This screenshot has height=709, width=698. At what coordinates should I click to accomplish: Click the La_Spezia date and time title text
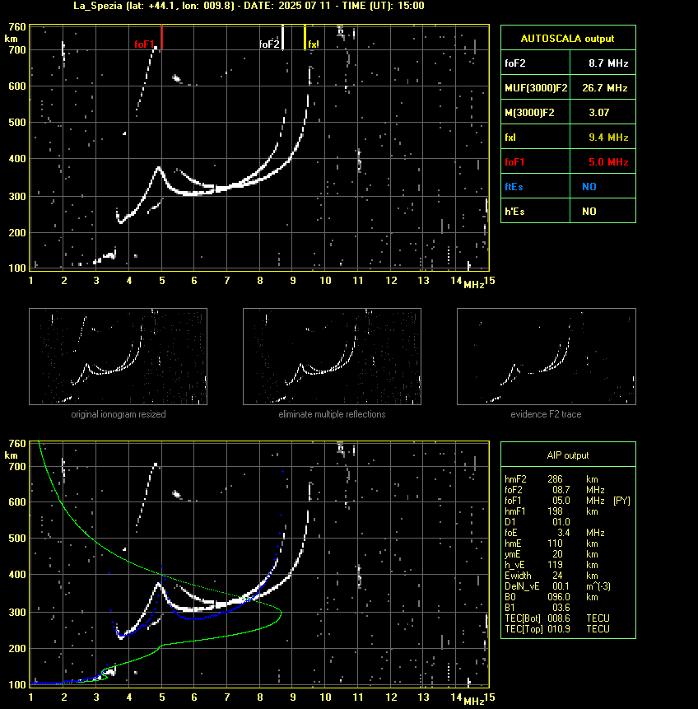pos(249,6)
